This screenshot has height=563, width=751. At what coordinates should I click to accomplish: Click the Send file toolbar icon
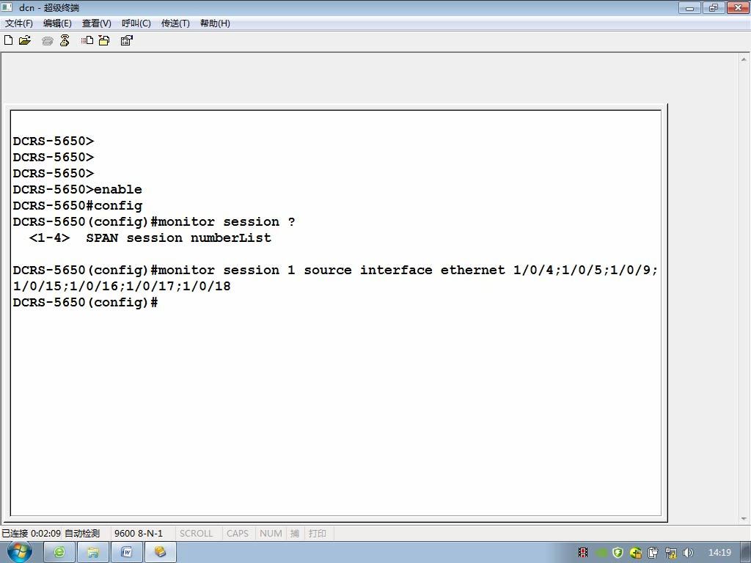87,40
